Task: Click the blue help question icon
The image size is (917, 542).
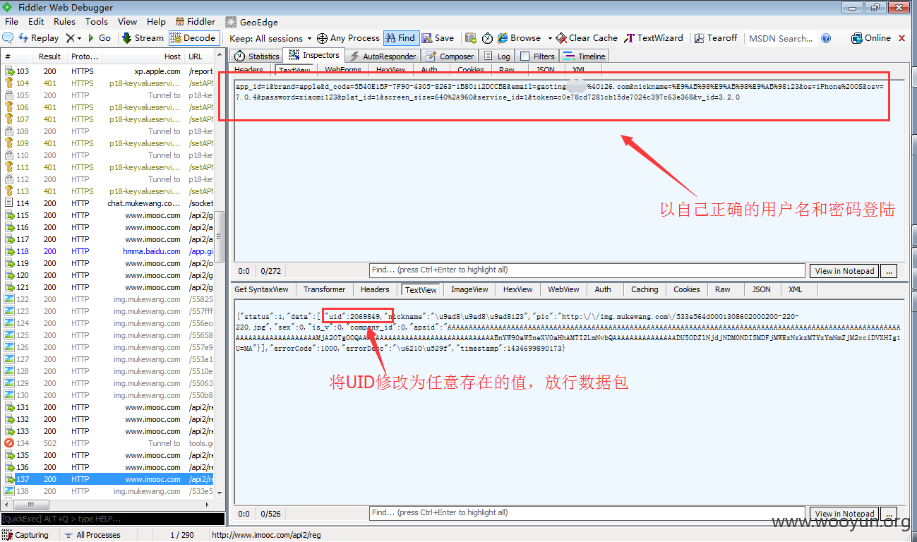Action: [826, 38]
